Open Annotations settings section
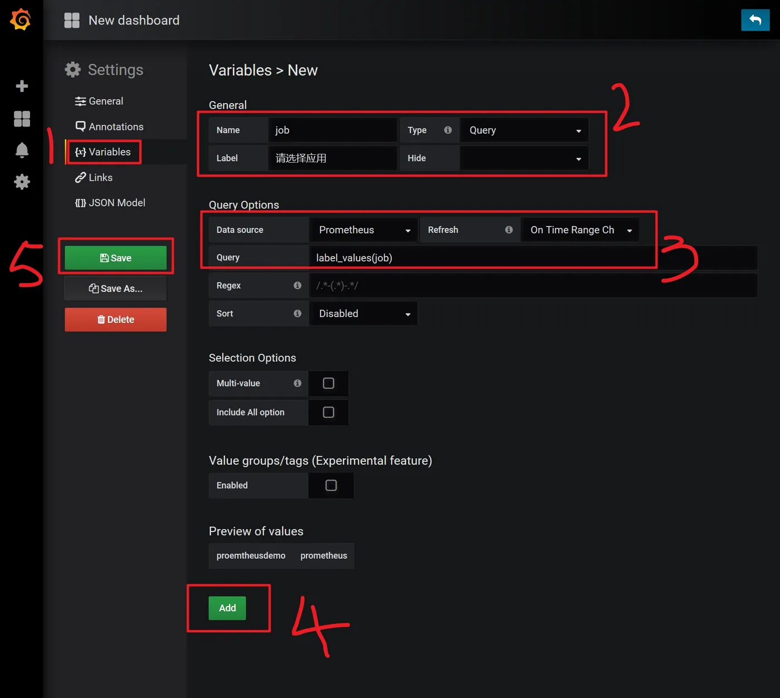 109,126
